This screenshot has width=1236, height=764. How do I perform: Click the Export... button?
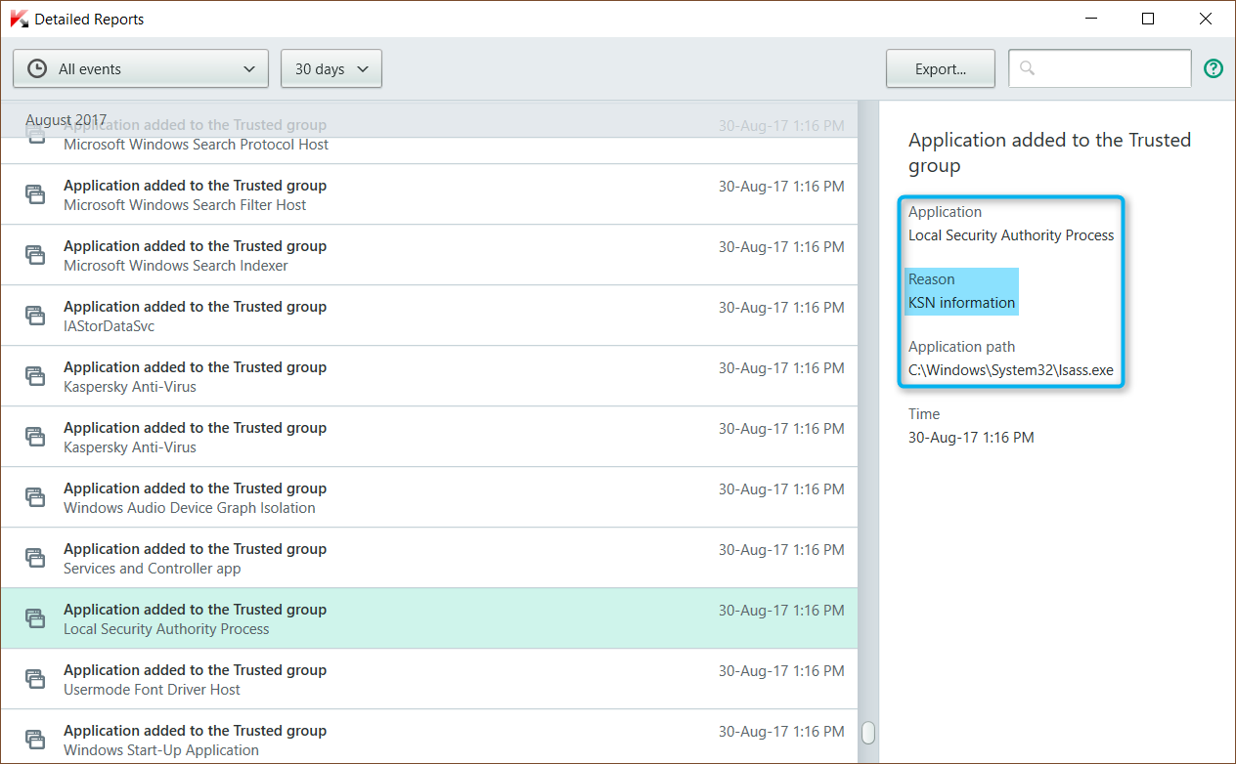tap(941, 68)
